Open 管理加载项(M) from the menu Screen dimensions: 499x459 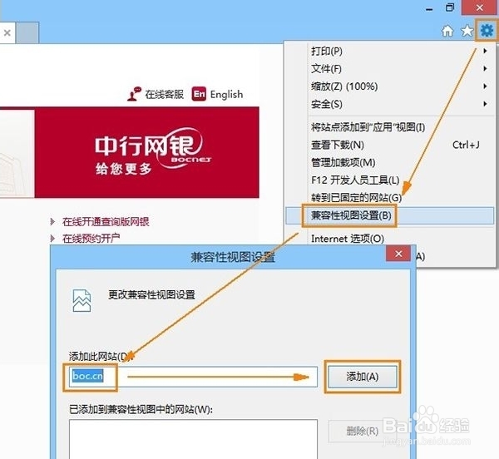(x=343, y=162)
